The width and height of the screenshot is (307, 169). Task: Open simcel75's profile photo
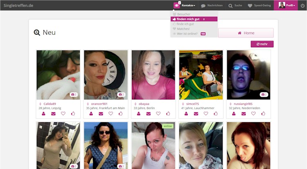pos(201,75)
